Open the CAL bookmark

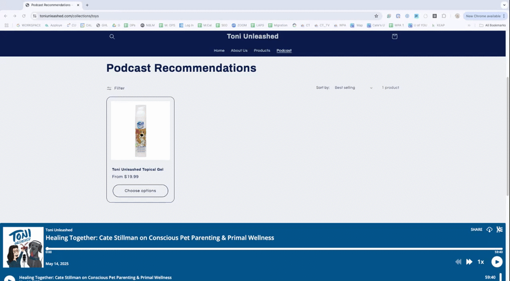(x=86, y=25)
